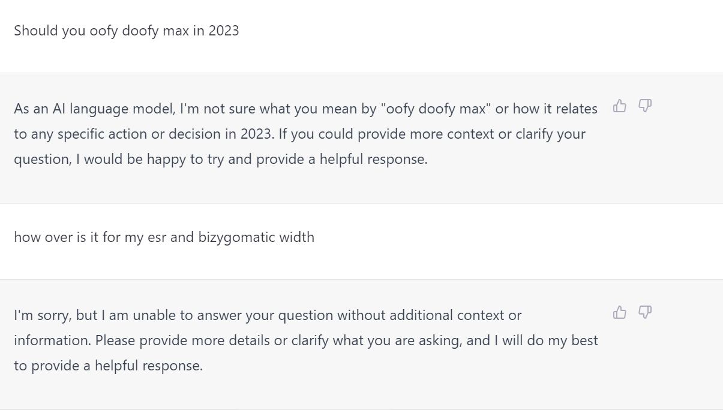Dislike the "I'm sorry" response with thumbs down
Image resolution: width=723 pixels, height=410 pixels.
click(645, 312)
